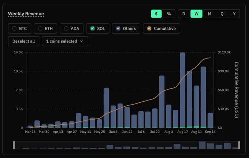Open the '1 coins selected' dropdown
The image size is (249, 158).
(65, 41)
